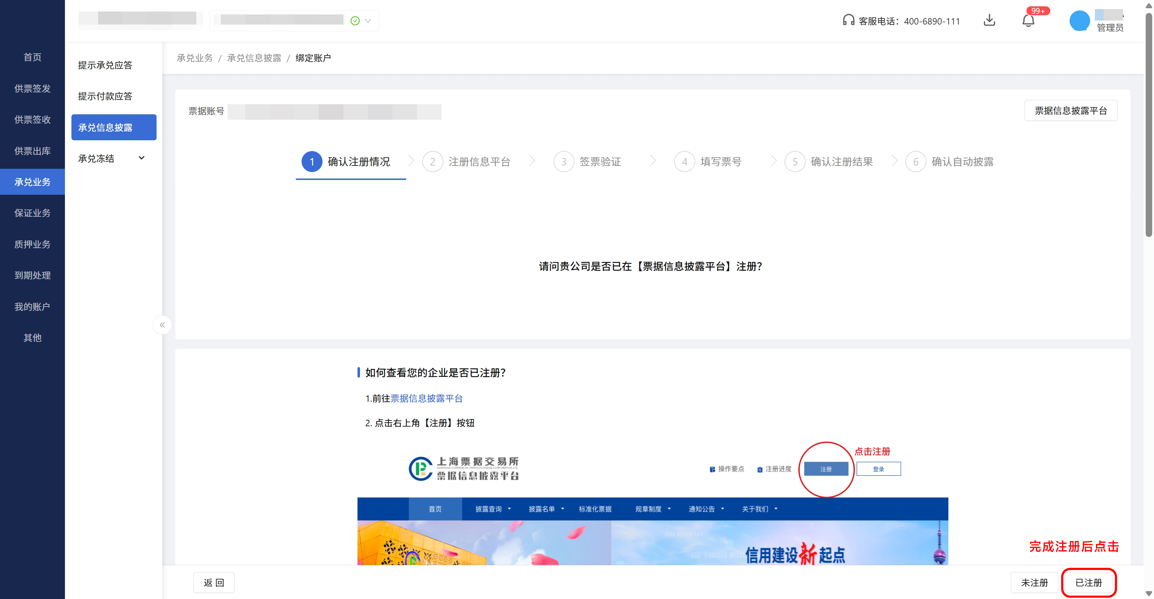This screenshot has height=599, width=1154.
Task: Click the download icon in header
Action: (989, 21)
